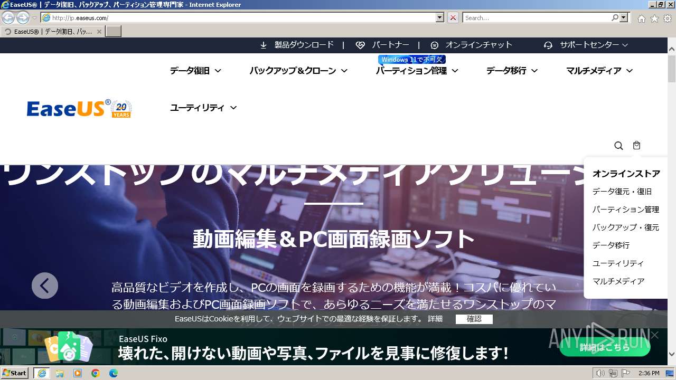Expand the ユーティリティ menu
Screen dimensions: 676x380
[x=203, y=108]
